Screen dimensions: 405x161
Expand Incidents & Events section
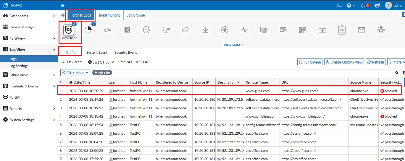[29, 86]
